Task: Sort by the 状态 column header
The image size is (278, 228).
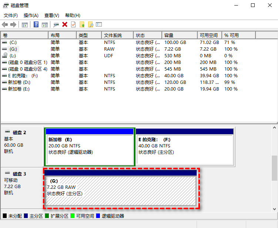Action: pyautogui.click(x=148, y=35)
